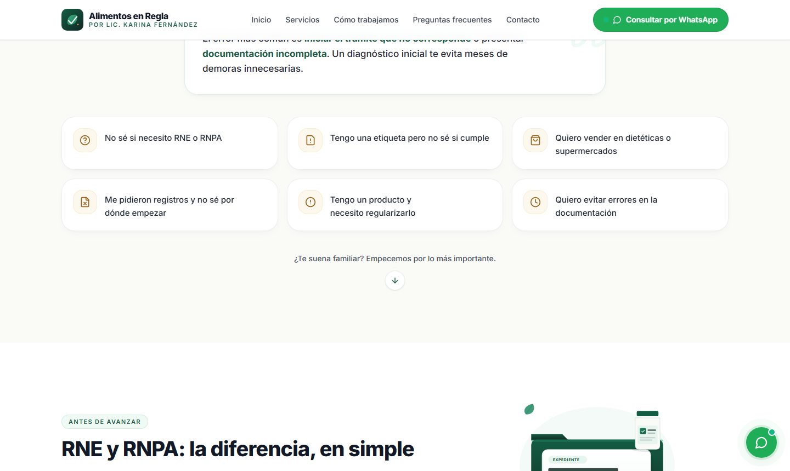
Task: Click the clock icon for evitar errores card
Action: 535,202
